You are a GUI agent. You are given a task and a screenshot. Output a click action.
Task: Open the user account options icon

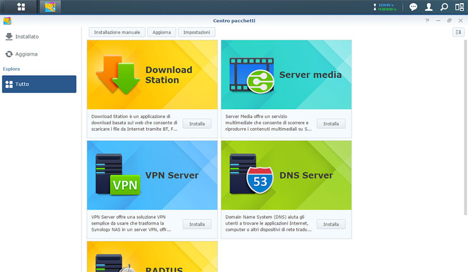tap(429, 7)
